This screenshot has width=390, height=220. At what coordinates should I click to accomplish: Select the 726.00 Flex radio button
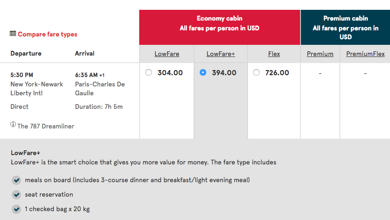pos(256,72)
